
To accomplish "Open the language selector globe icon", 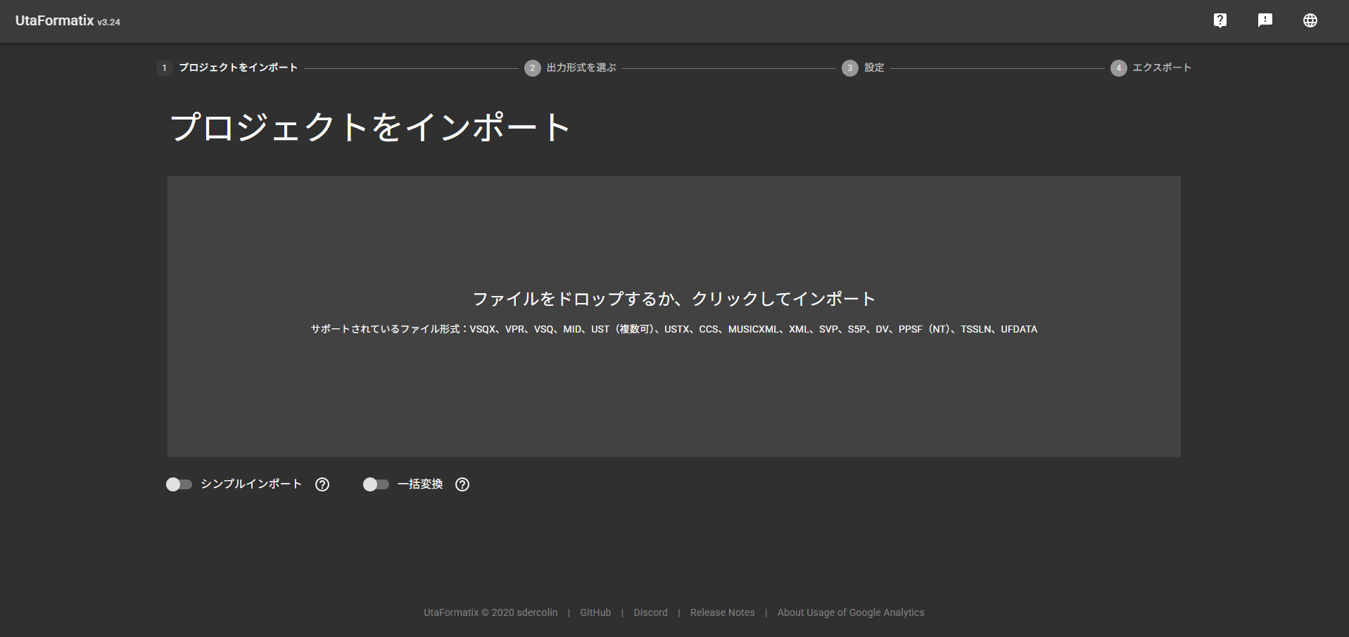I will coord(1310,20).
